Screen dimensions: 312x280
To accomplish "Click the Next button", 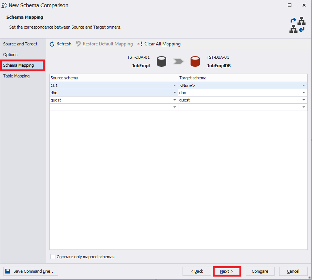I will click(x=227, y=271).
